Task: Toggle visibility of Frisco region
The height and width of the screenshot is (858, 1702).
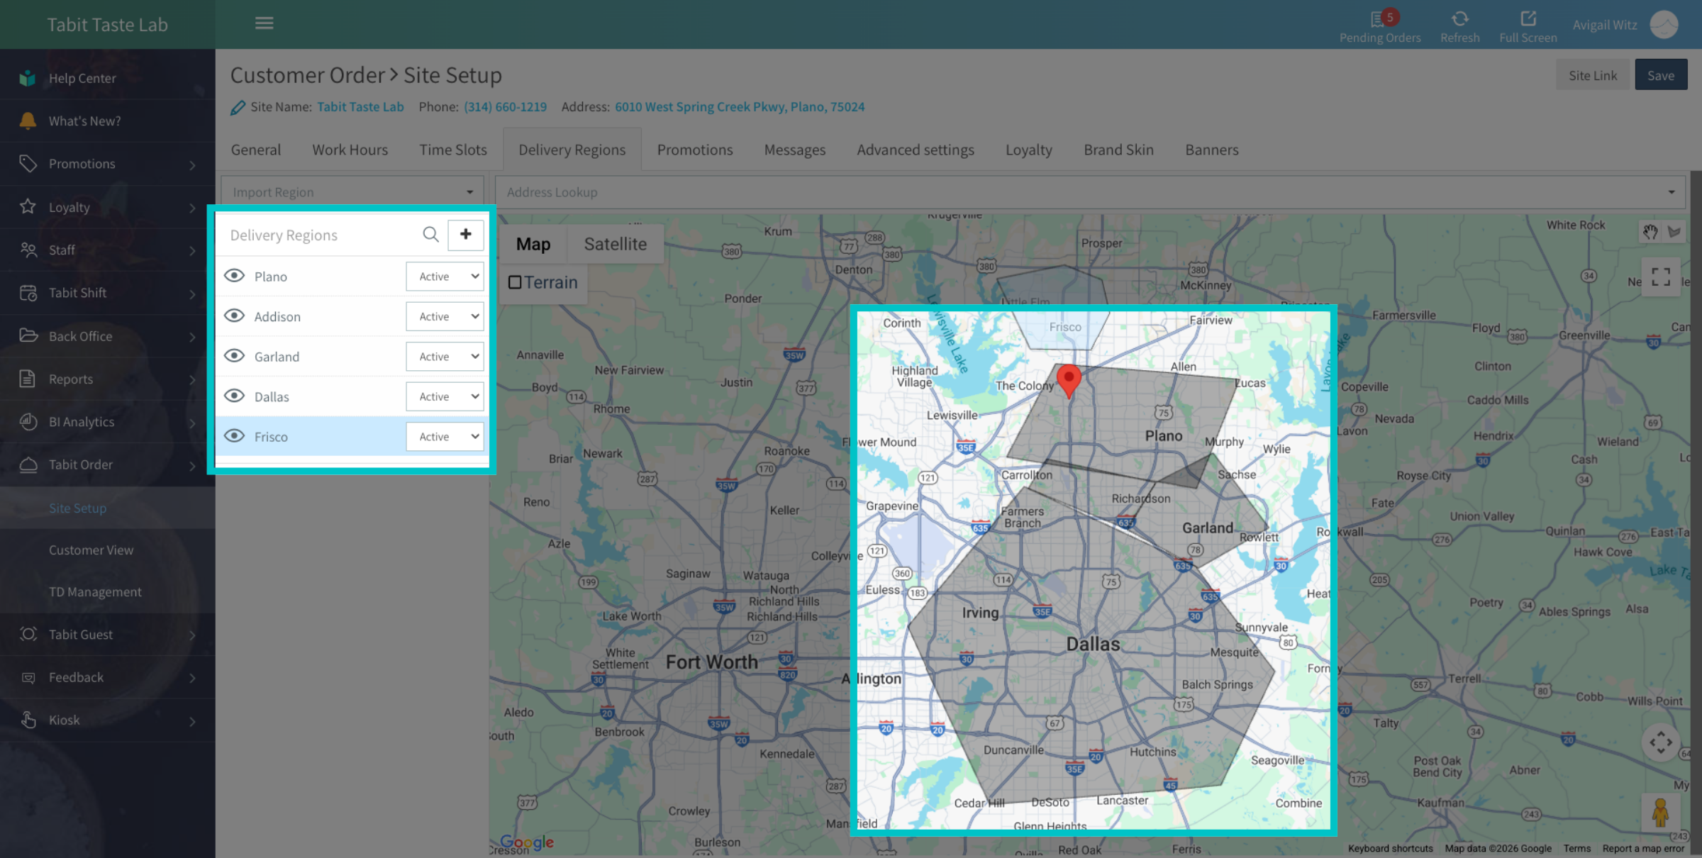Action: [234, 435]
